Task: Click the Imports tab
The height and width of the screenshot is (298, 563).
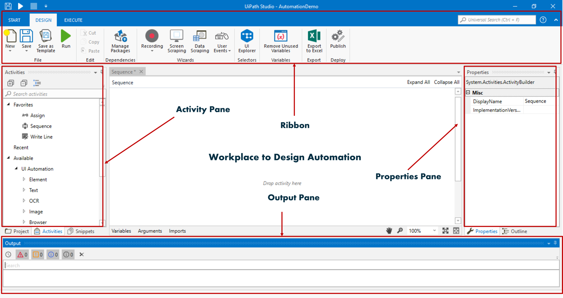Action: click(178, 231)
